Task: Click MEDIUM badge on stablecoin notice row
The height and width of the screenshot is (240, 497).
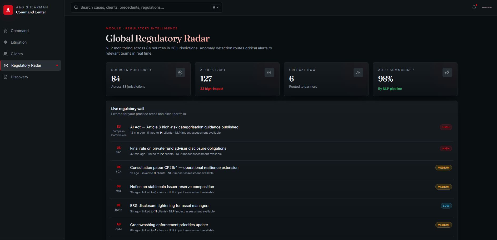Action: point(444,187)
